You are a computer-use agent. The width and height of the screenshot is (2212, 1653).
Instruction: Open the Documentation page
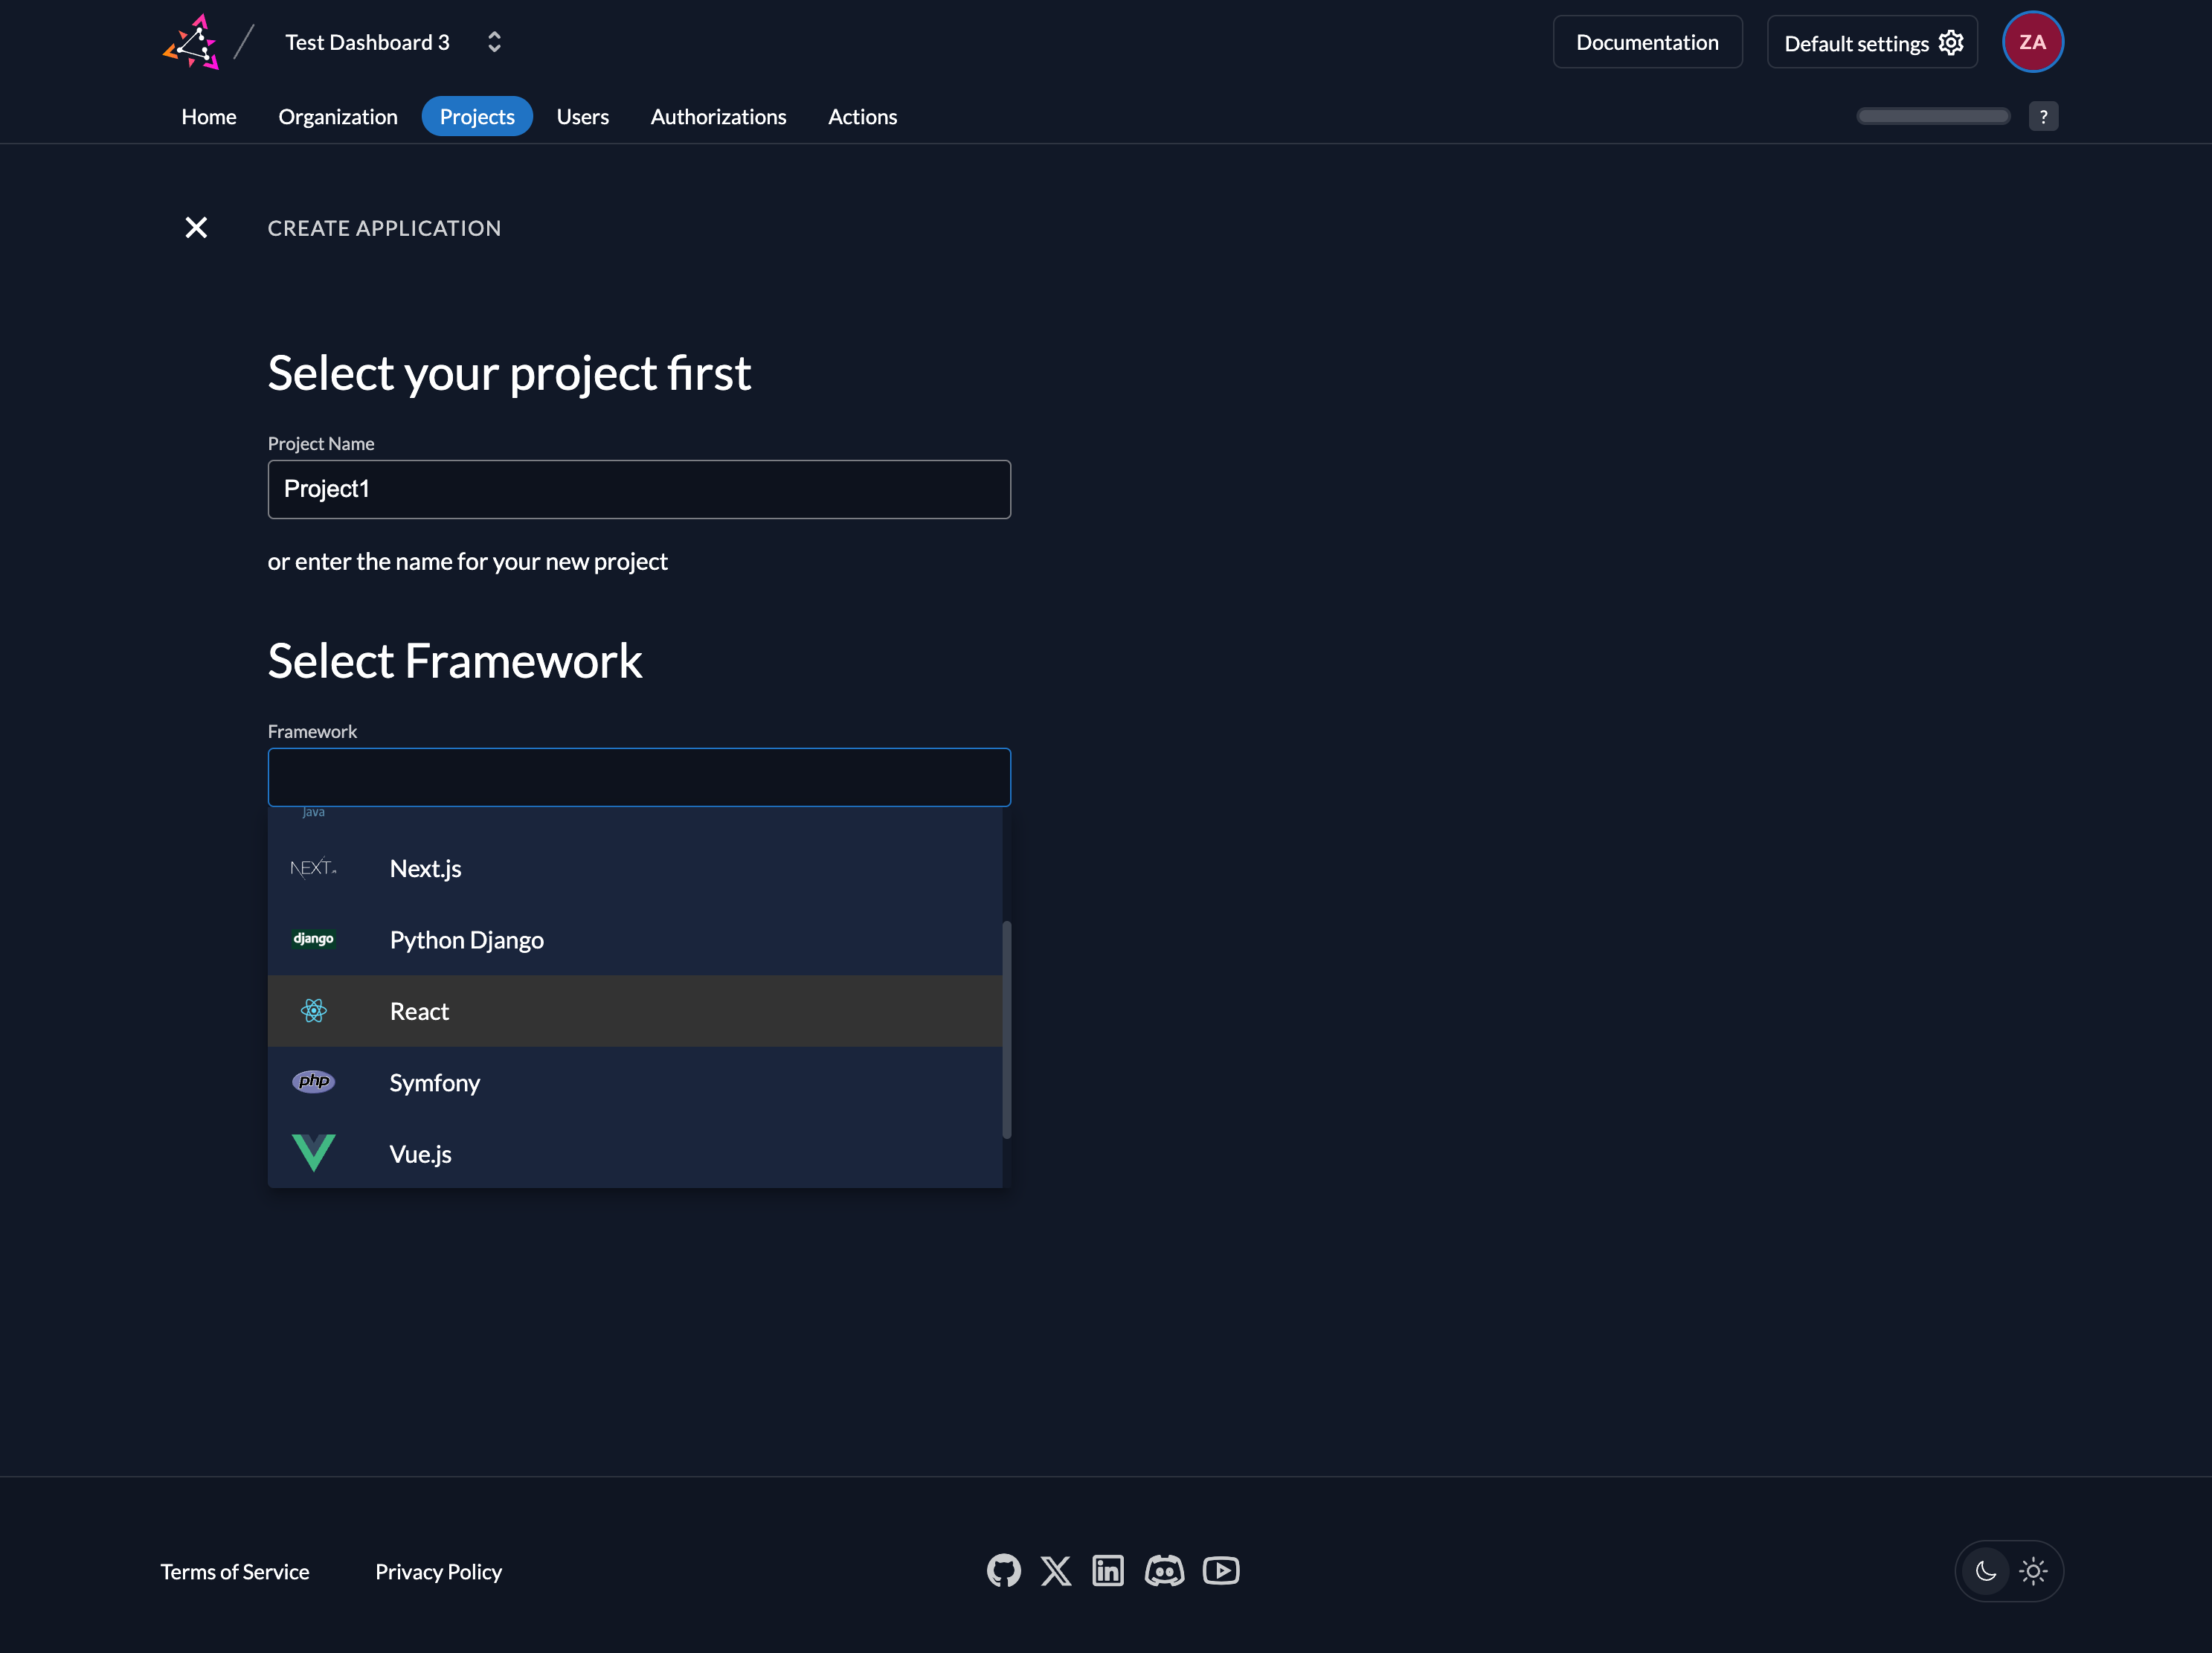pyautogui.click(x=1647, y=42)
